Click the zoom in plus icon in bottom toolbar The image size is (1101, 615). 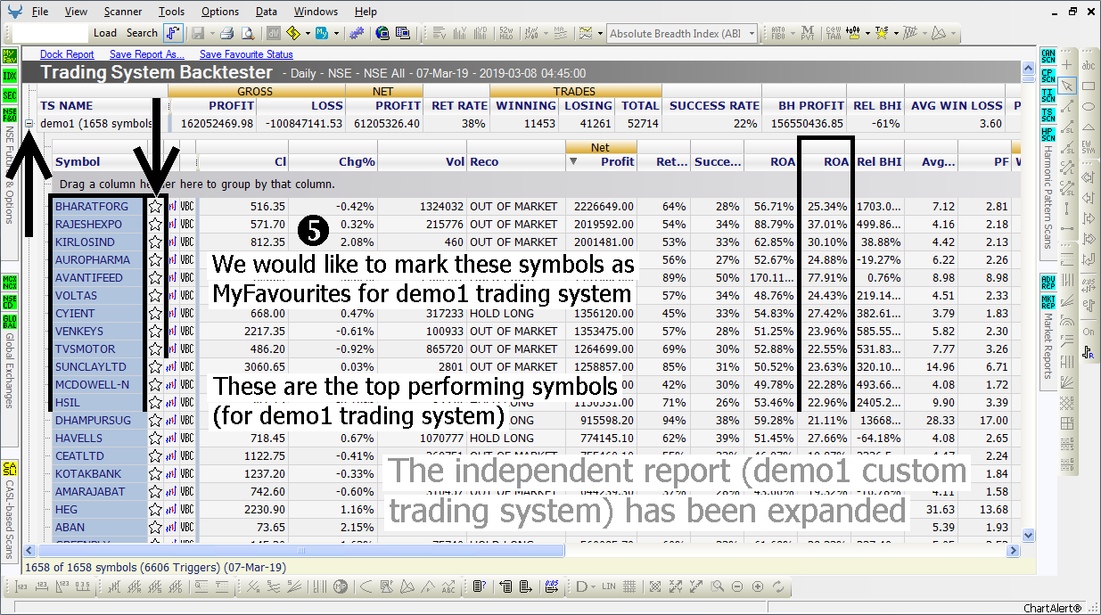point(758,586)
